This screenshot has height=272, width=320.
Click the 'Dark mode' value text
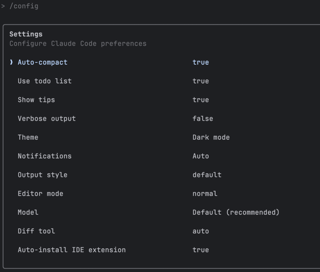coord(211,137)
